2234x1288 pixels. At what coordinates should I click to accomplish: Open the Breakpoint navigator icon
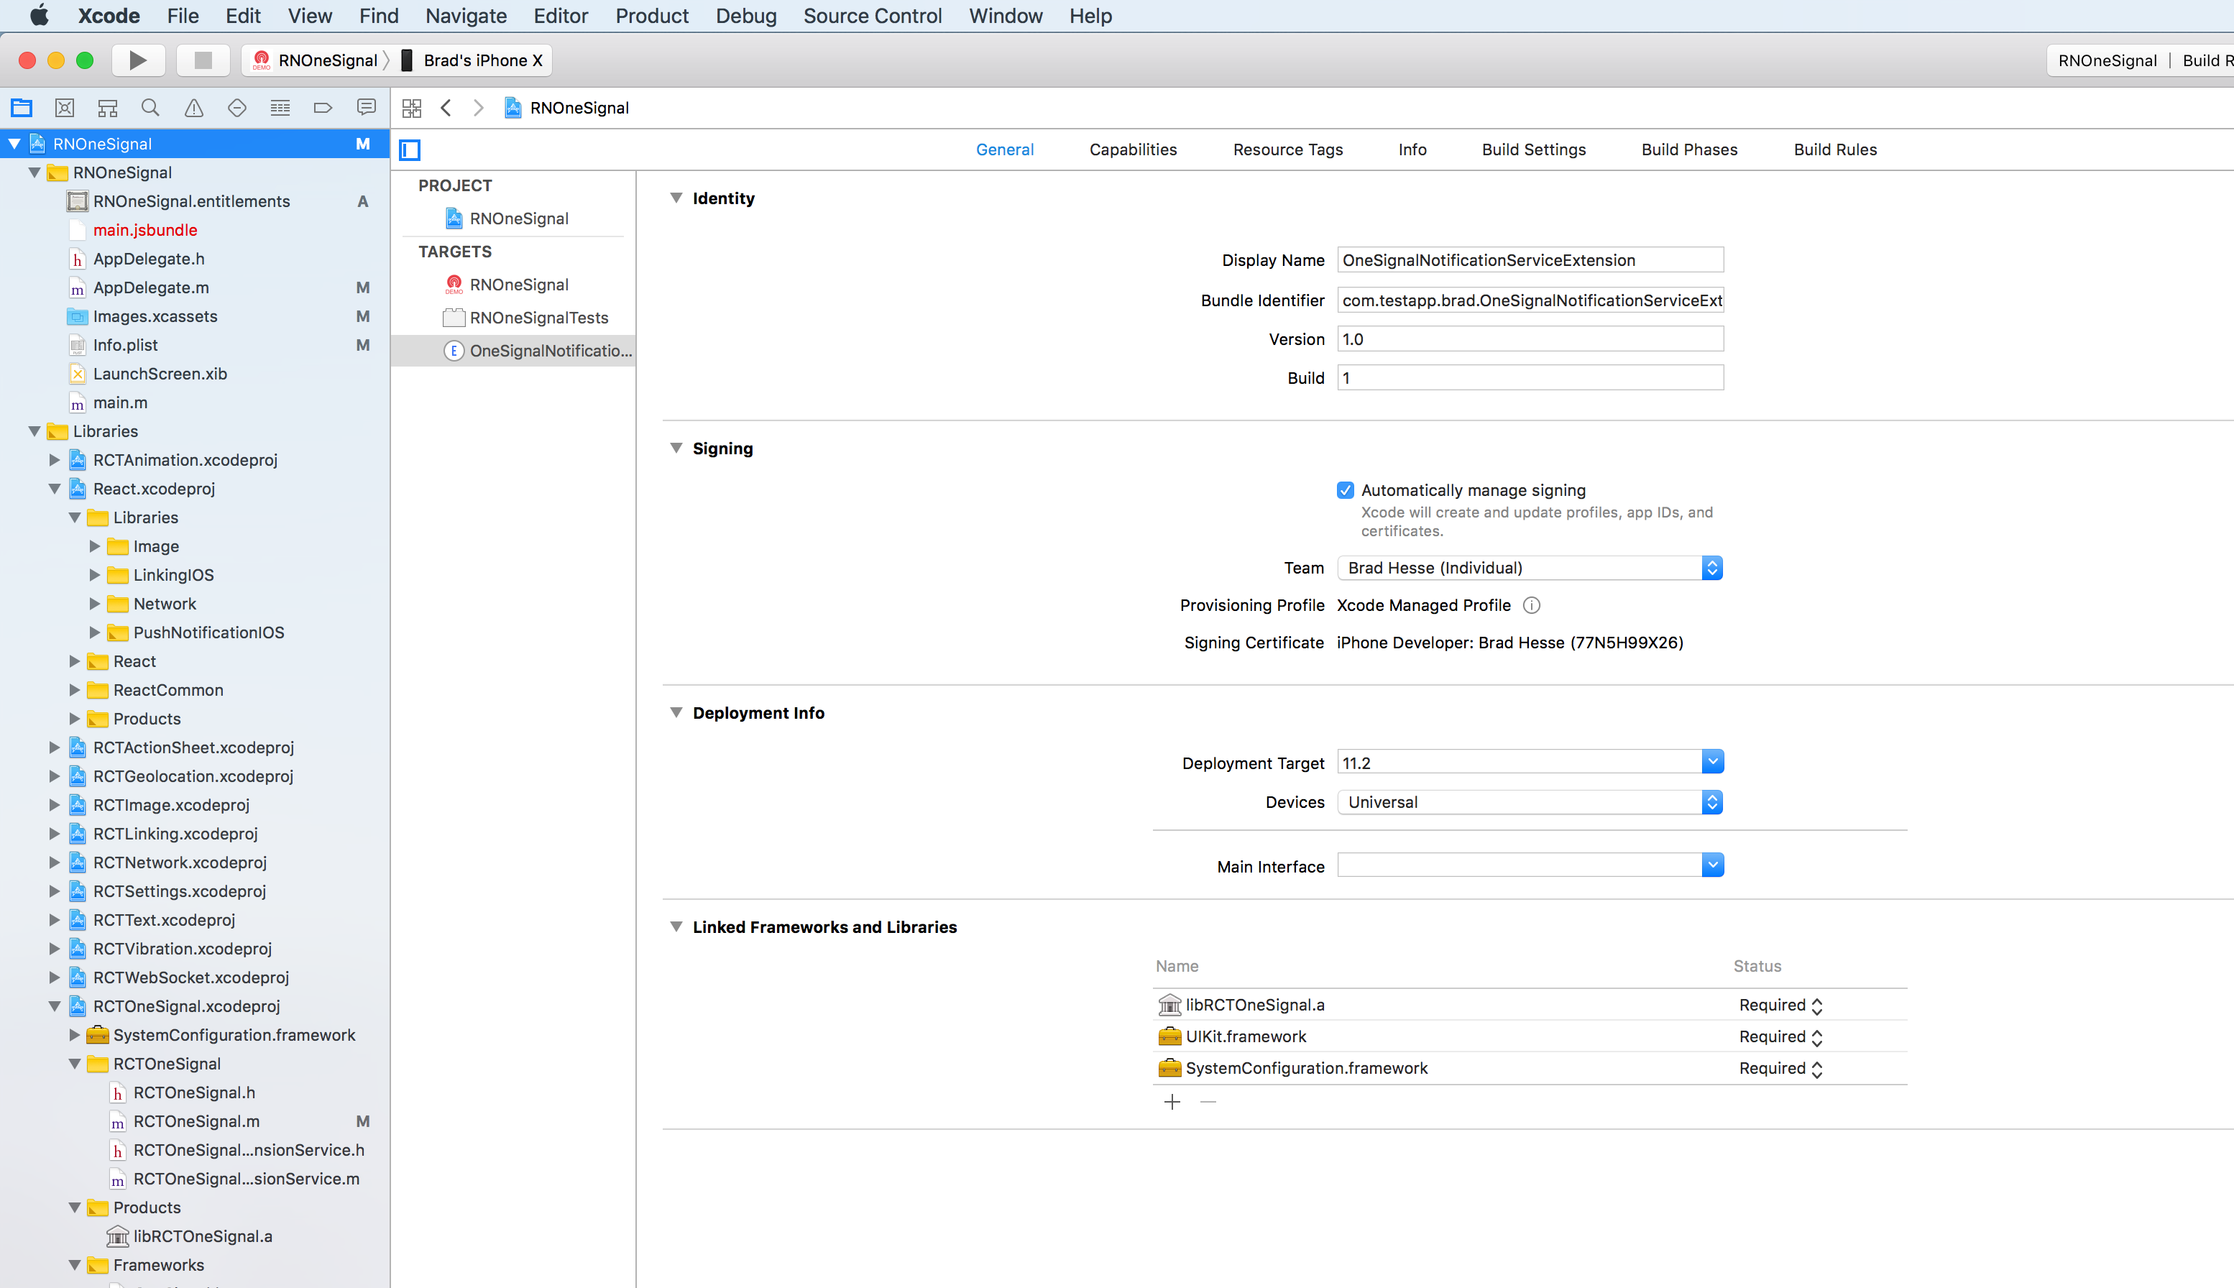(323, 108)
